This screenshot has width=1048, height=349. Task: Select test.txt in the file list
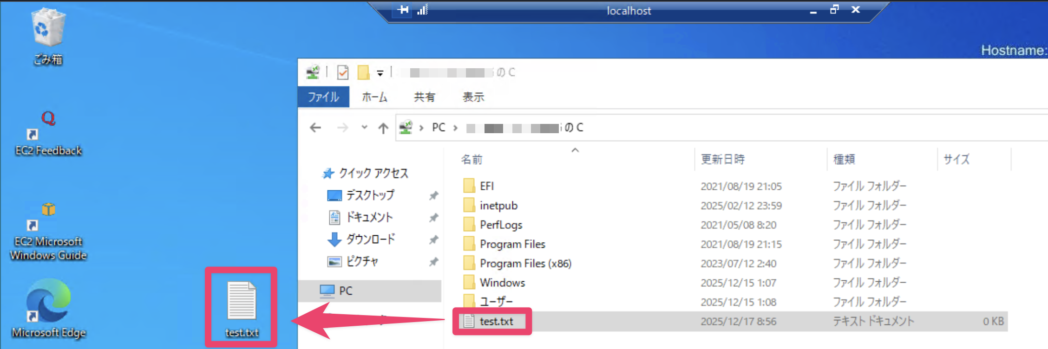(496, 321)
